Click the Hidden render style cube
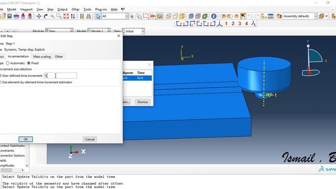 [175, 16]
